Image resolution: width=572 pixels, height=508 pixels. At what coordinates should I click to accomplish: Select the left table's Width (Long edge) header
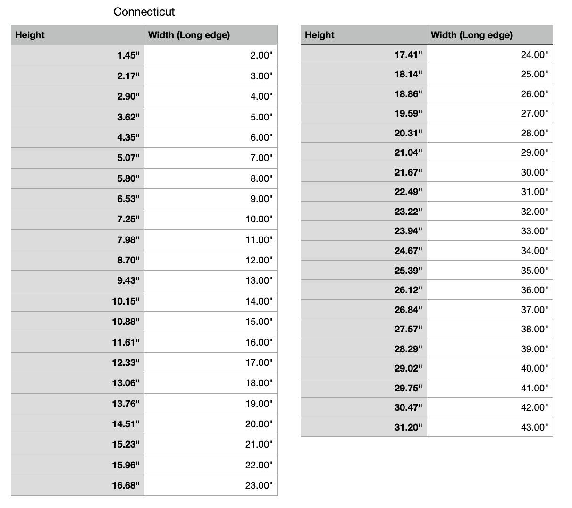189,35
